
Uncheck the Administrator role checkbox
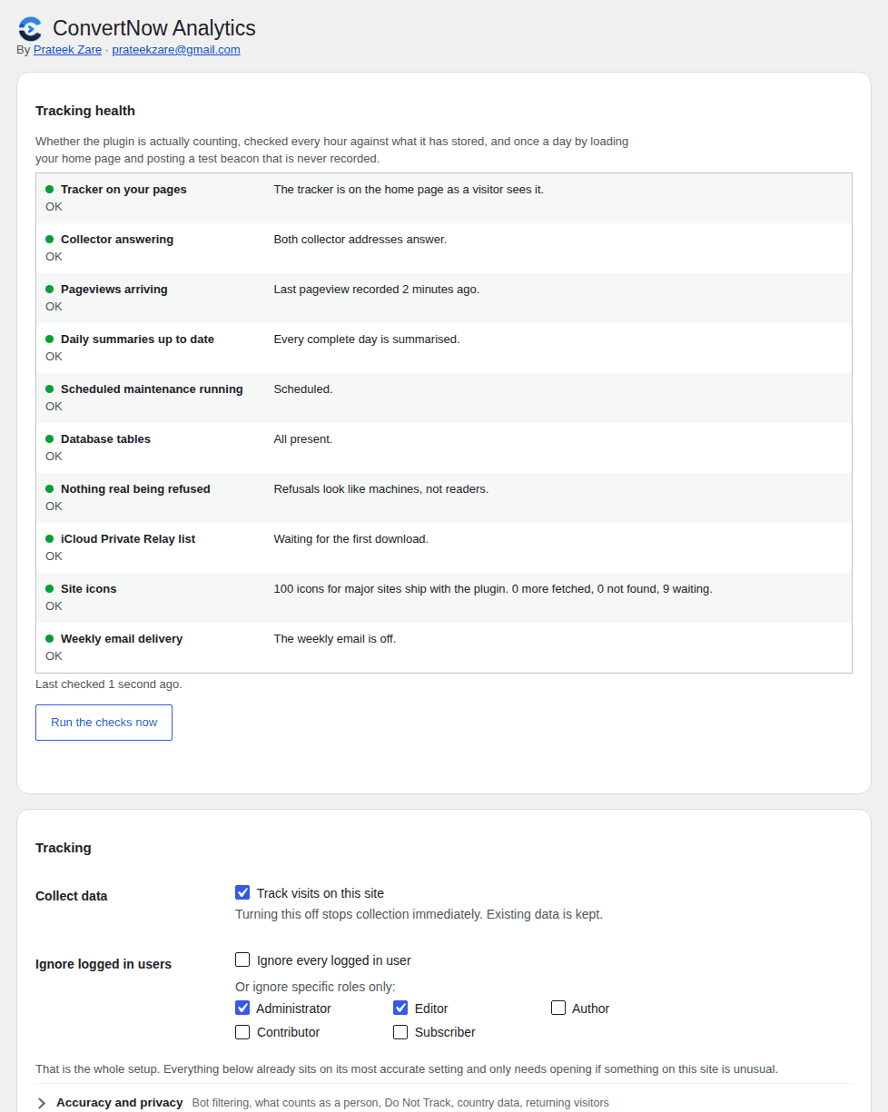pyautogui.click(x=242, y=1008)
